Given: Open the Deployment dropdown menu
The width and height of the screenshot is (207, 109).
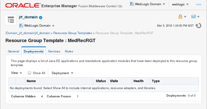Looking at the screenshot, I should pos(62,73).
